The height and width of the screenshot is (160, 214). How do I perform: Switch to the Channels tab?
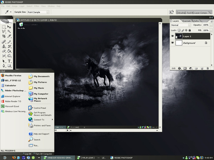pyautogui.click(x=186, y=21)
